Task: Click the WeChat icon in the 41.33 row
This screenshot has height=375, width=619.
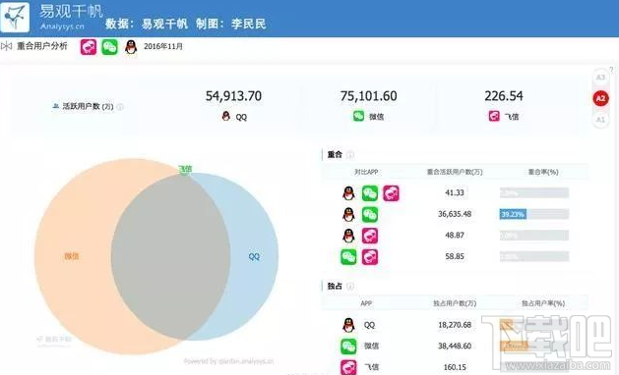Action: tap(370, 193)
